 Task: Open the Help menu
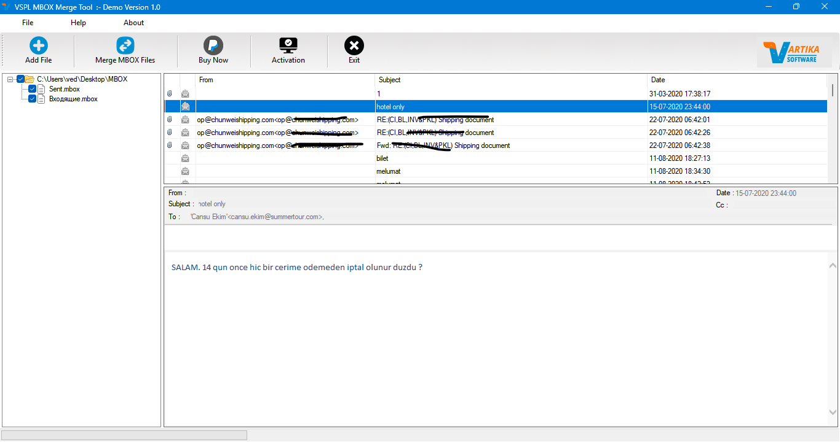tap(78, 23)
